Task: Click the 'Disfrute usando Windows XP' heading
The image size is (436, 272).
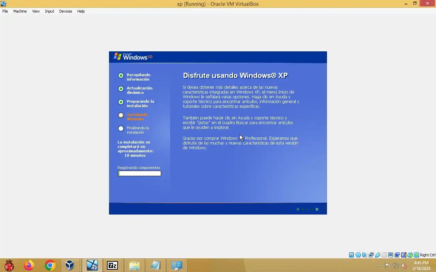Action: (235, 75)
